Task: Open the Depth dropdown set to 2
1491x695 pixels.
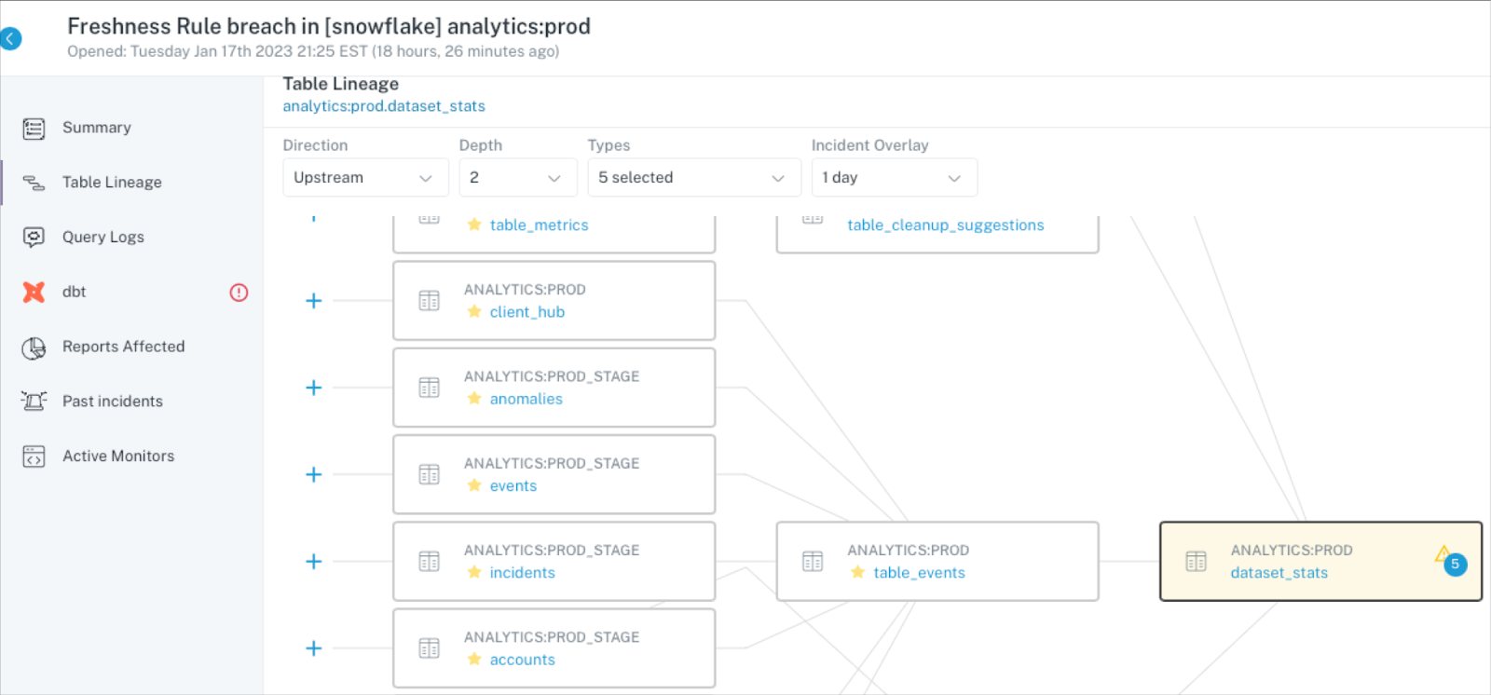Action: [517, 177]
